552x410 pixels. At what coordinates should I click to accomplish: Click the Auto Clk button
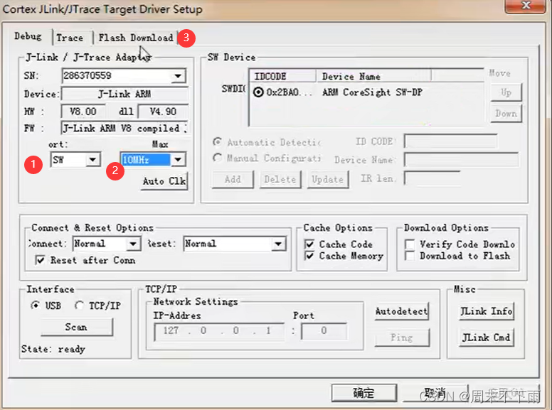click(164, 181)
